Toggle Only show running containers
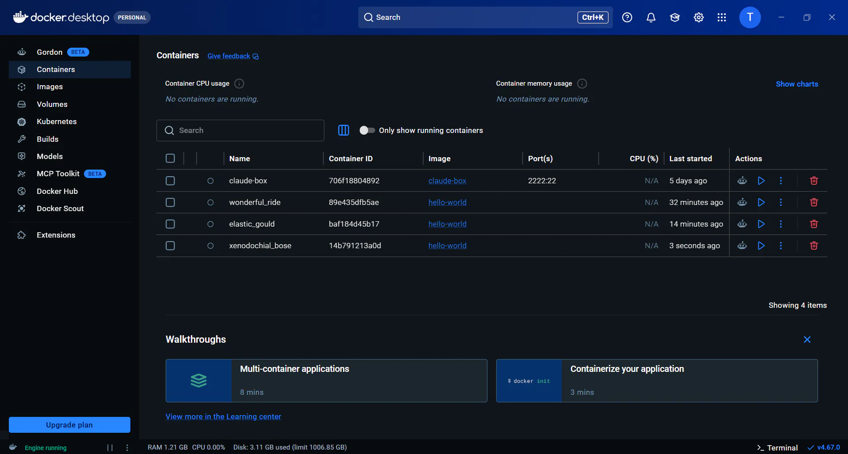 [367, 130]
